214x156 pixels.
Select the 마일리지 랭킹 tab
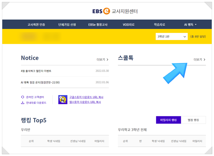point(168,120)
